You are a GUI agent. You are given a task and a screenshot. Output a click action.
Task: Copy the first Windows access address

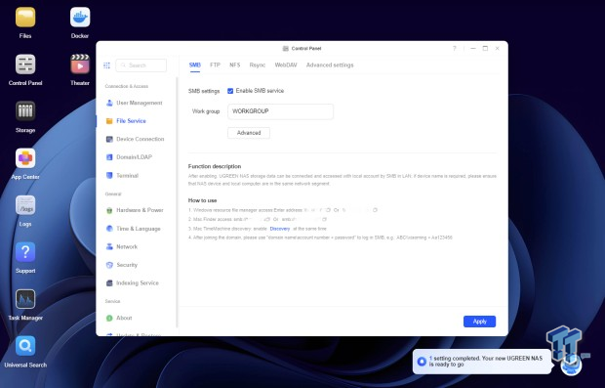(x=328, y=210)
